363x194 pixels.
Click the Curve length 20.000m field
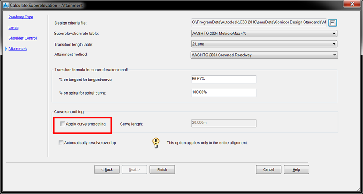click(223, 123)
